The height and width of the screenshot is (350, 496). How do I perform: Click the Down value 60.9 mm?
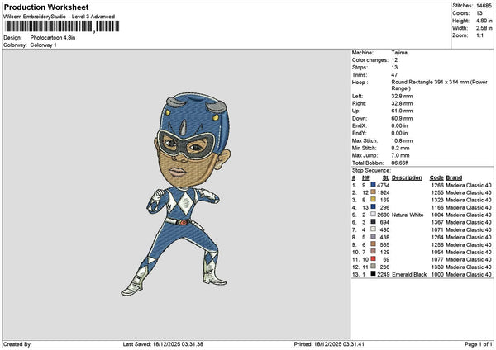coord(402,119)
